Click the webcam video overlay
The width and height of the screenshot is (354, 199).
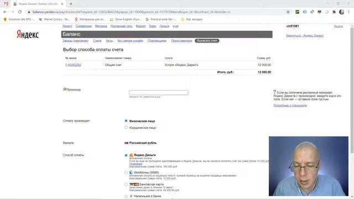click(x=309, y=166)
